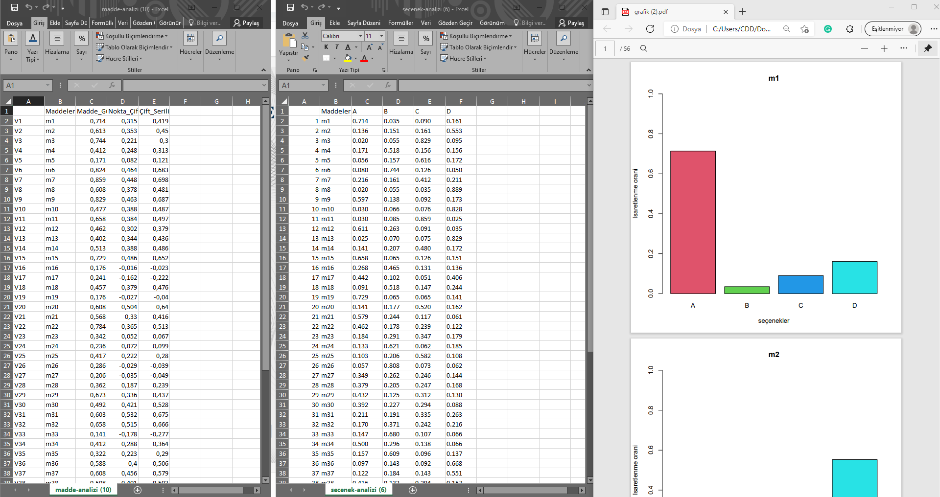Zoom out on the PDF viewer
The image size is (940, 497).
(x=865, y=48)
